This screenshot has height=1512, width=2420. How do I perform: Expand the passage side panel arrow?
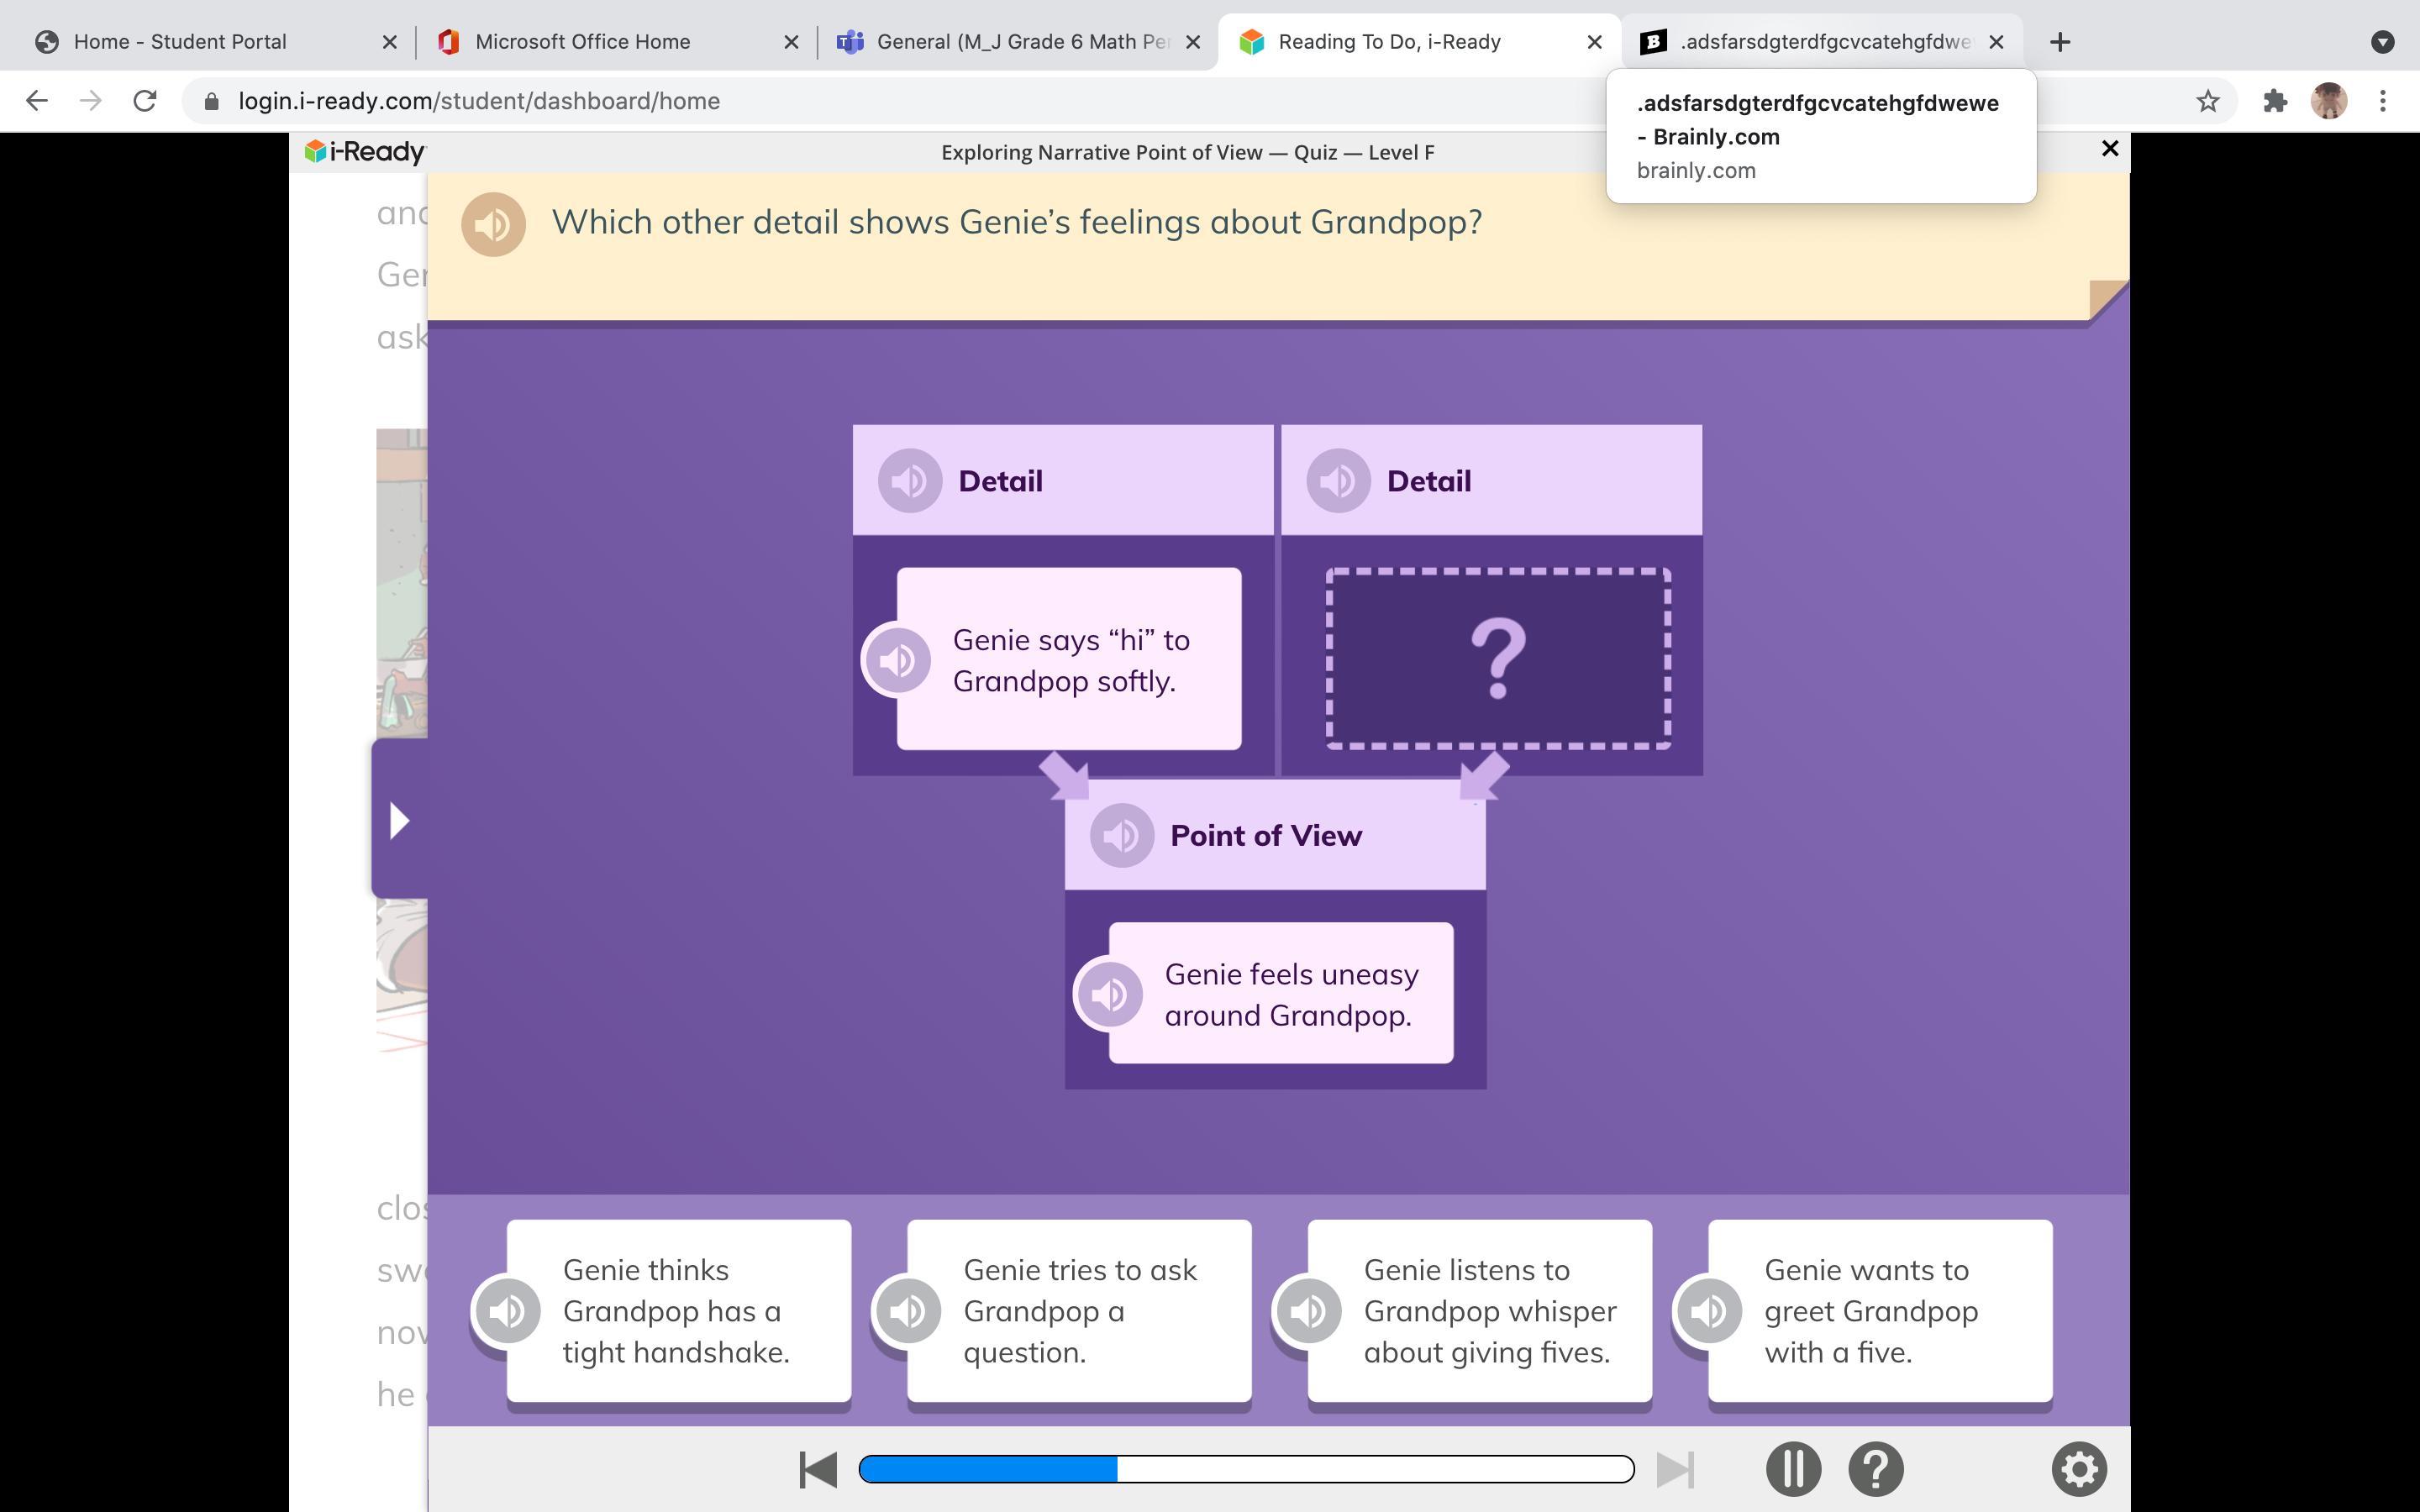coord(399,820)
